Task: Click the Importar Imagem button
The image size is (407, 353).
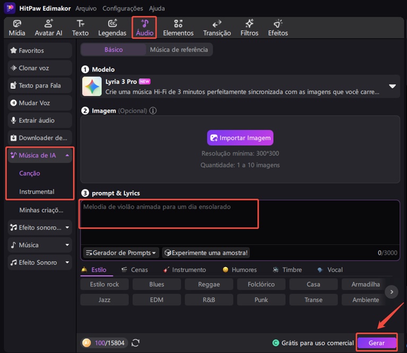Action: [240, 138]
